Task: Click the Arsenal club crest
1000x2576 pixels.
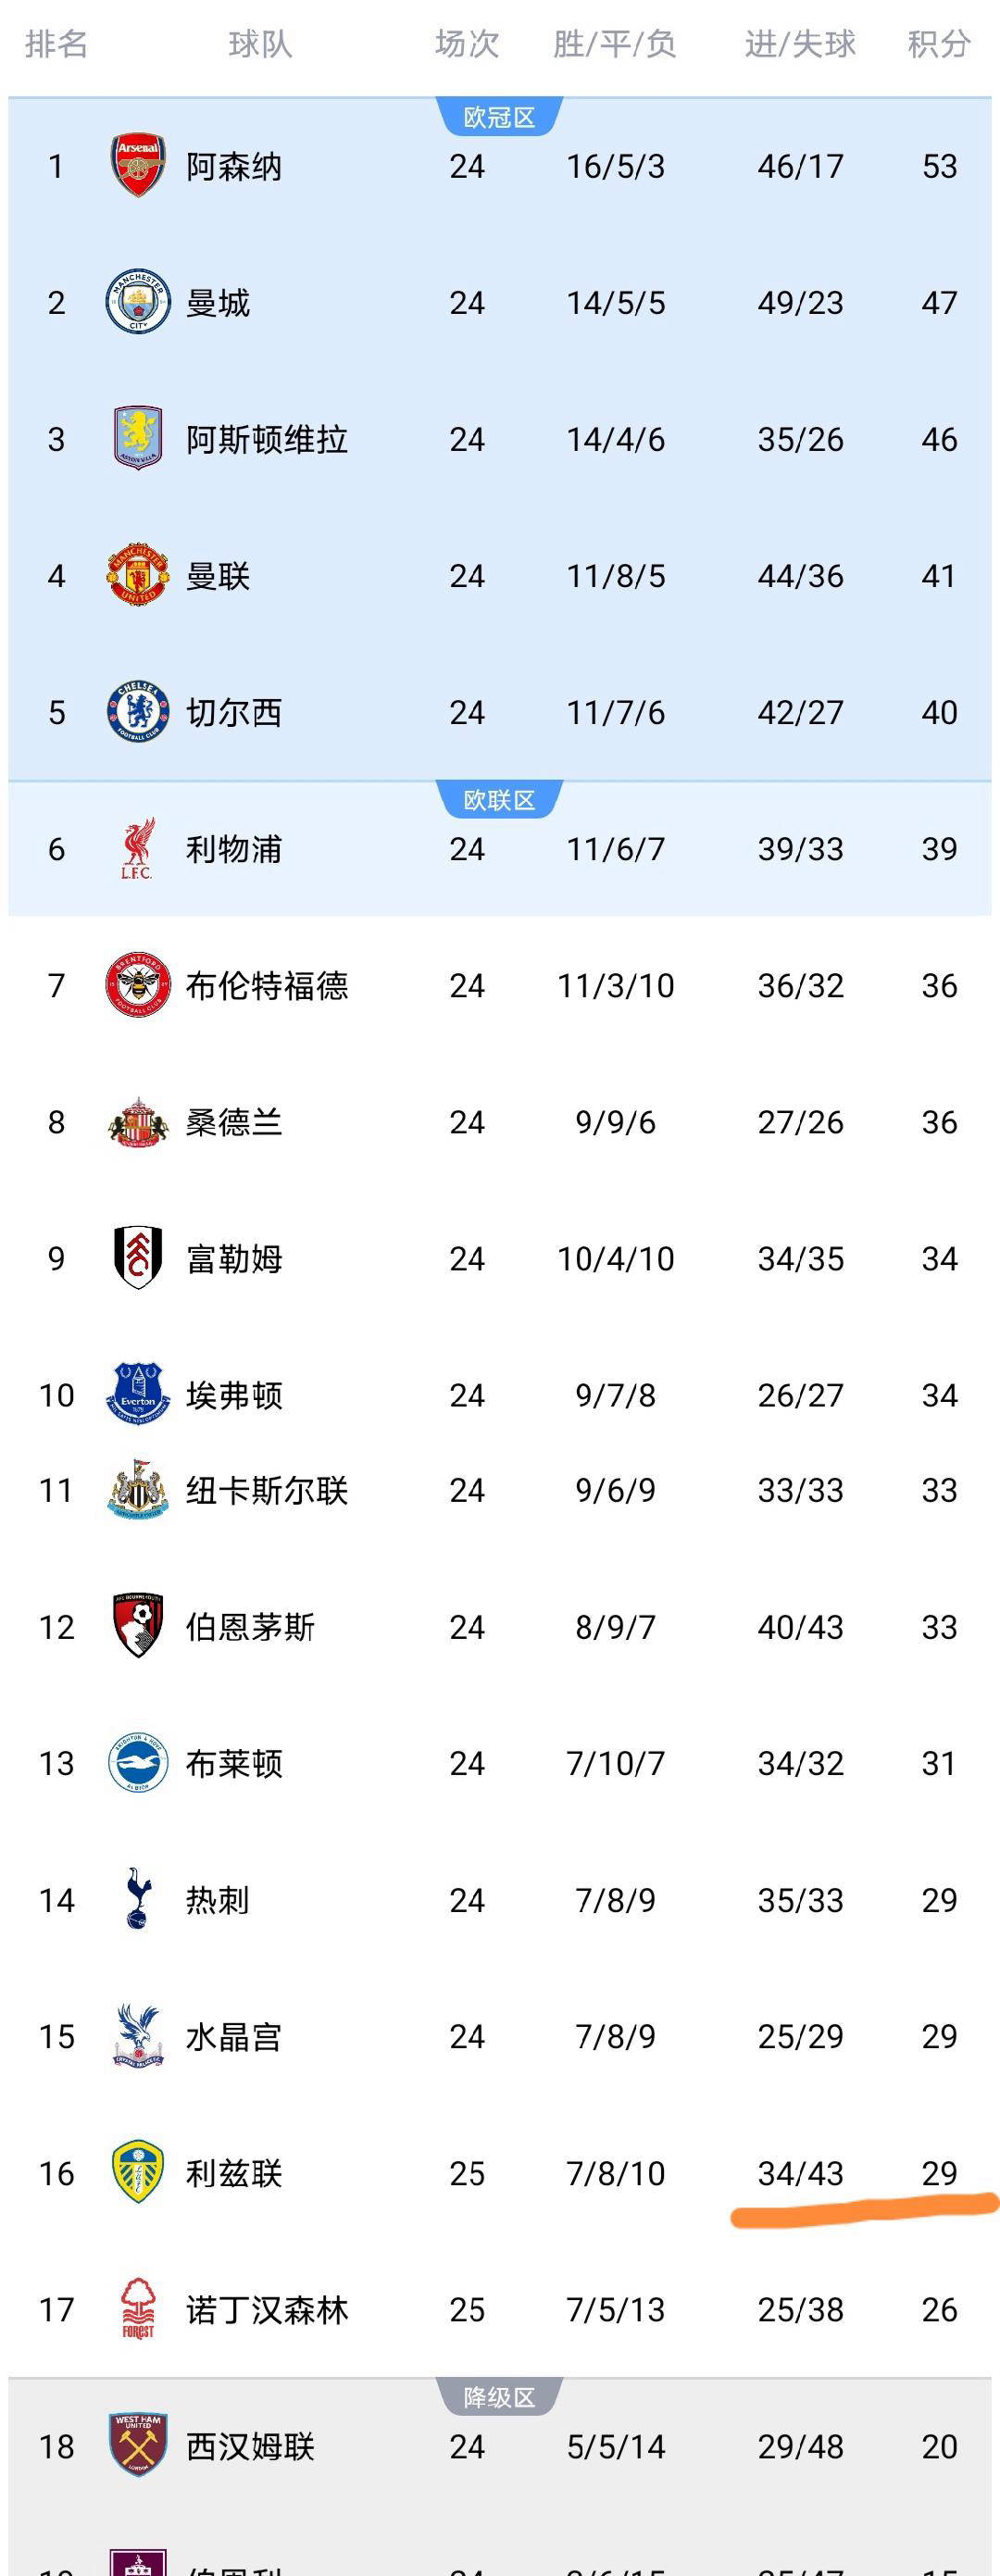Action: 137,166
